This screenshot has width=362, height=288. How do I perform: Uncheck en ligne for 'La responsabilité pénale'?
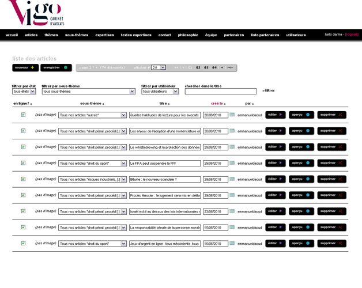23,228
